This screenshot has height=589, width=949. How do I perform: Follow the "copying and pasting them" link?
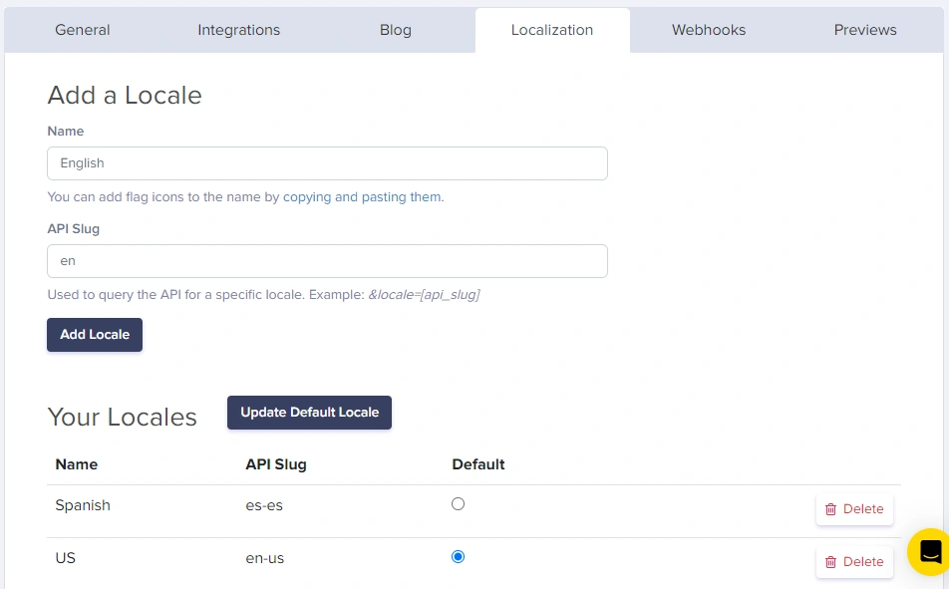pyautogui.click(x=362, y=197)
